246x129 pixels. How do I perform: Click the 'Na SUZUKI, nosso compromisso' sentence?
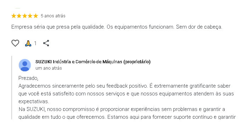tap(122, 109)
